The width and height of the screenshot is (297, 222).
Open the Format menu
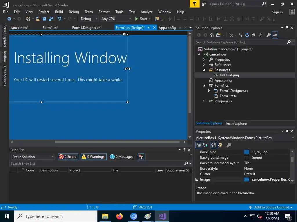point(104,12)
